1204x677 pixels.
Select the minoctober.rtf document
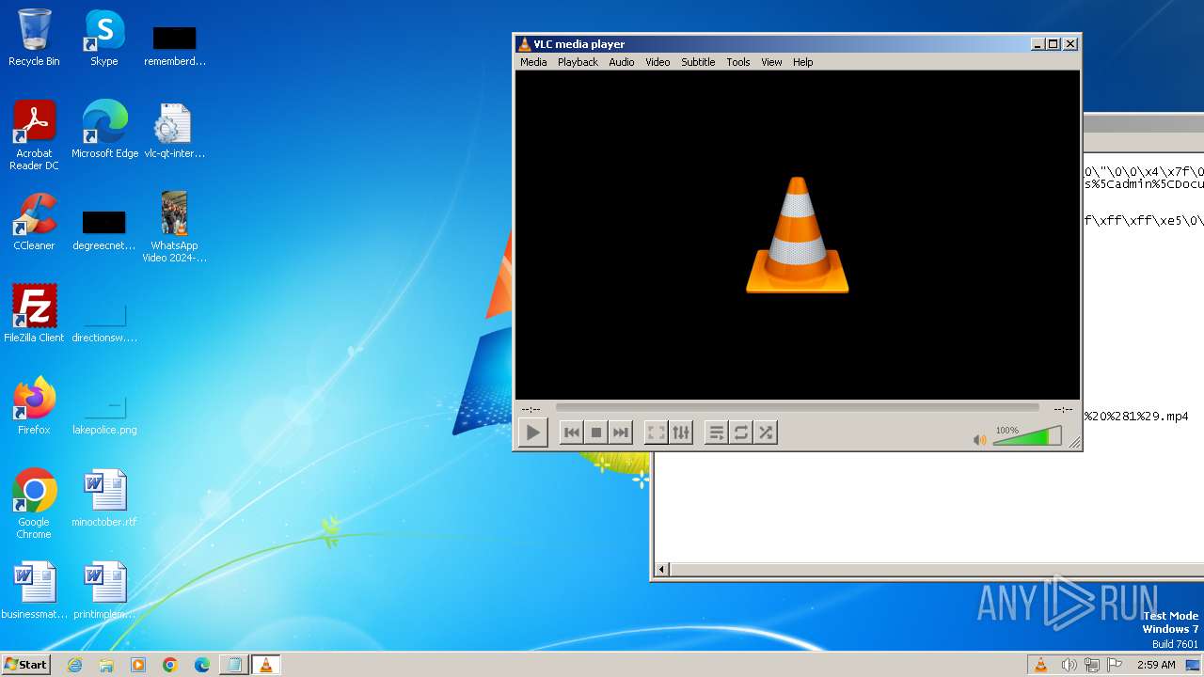(x=104, y=498)
